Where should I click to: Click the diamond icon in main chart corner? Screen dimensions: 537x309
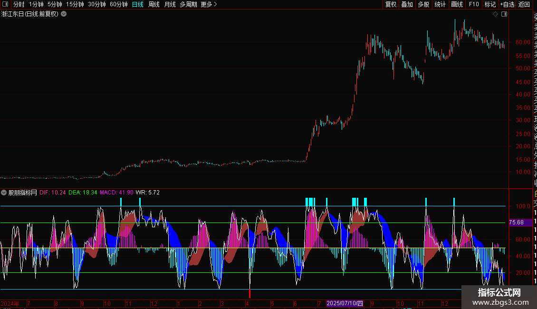(x=495, y=14)
